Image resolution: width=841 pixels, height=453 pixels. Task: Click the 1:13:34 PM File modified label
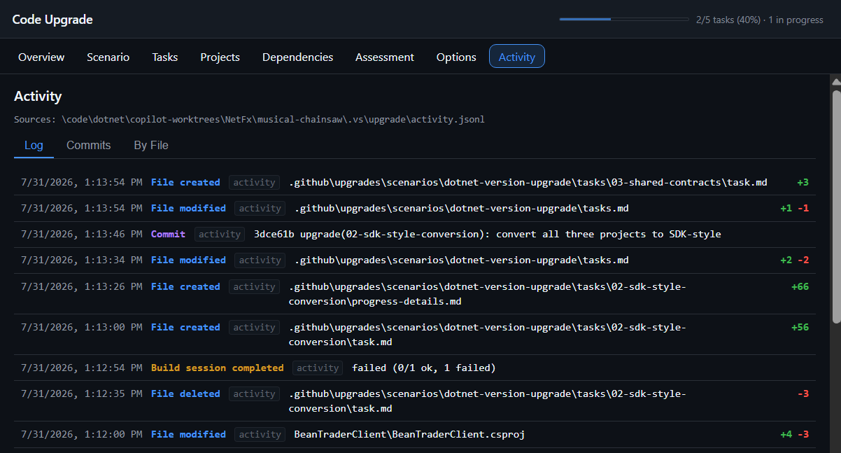pos(188,260)
